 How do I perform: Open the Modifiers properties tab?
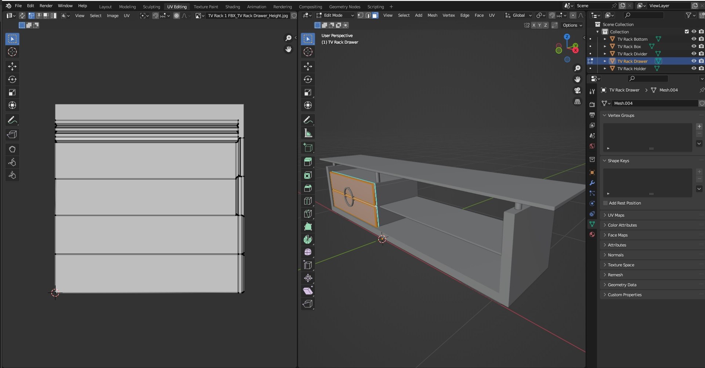pos(592,183)
